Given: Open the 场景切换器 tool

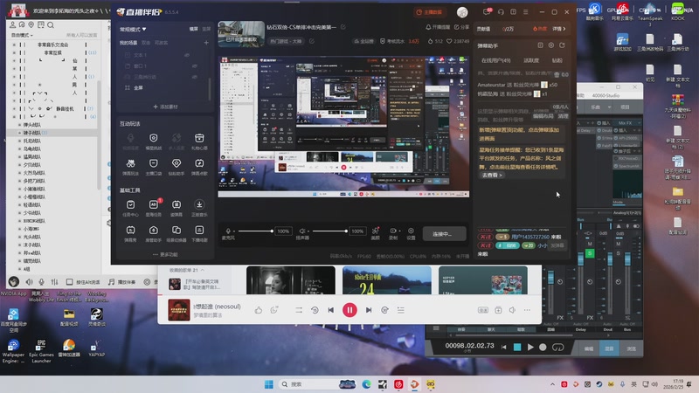Looking at the screenshot, I should [176, 233].
